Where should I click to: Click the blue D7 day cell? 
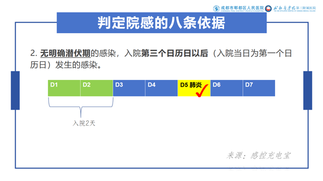pyautogui.click(x=259, y=88)
